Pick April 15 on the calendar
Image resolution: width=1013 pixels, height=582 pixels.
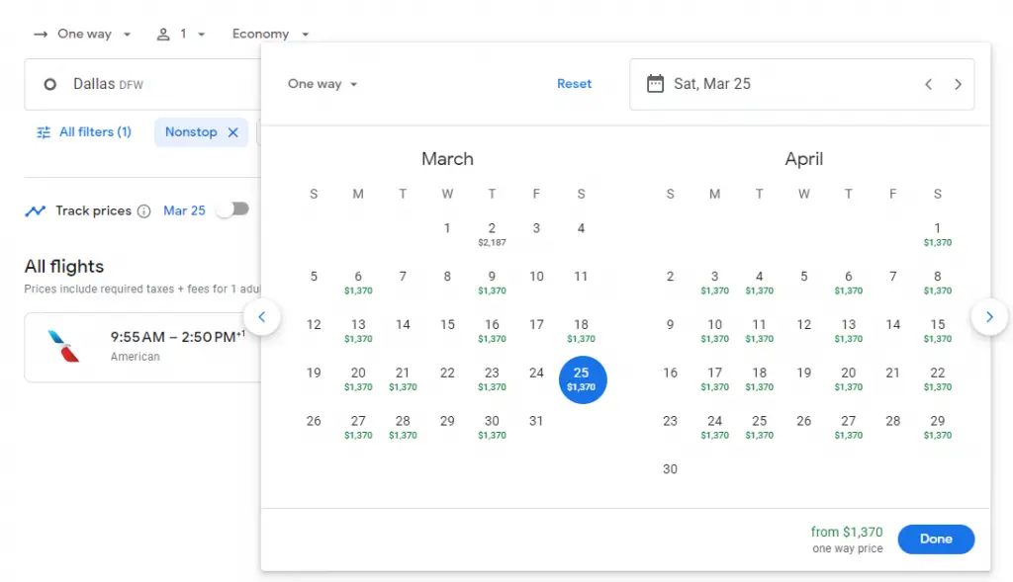(x=937, y=329)
